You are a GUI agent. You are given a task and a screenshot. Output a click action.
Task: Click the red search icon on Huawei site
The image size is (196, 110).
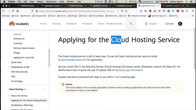pos(131,24)
